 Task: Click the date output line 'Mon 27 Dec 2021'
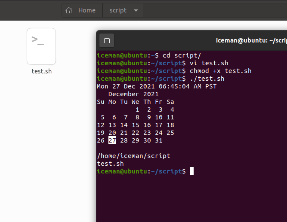(157, 86)
